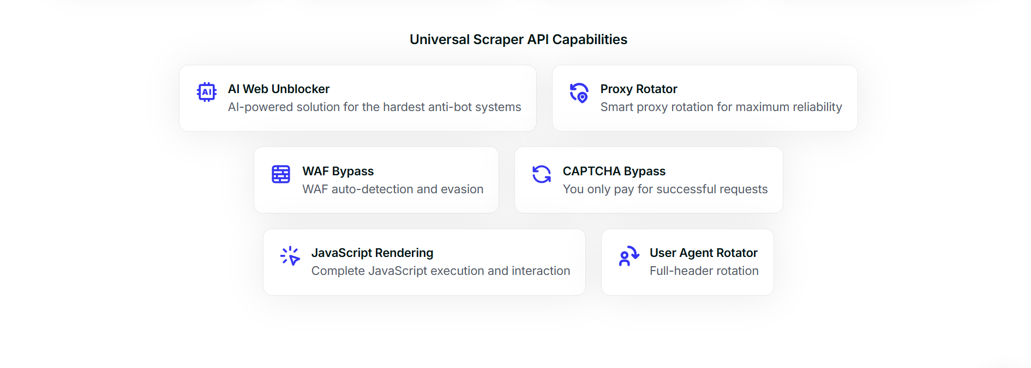Image resolution: width=1031 pixels, height=368 pixels.
Task: Select the WAF Bypass heading
Action: [x=338, y=171]
